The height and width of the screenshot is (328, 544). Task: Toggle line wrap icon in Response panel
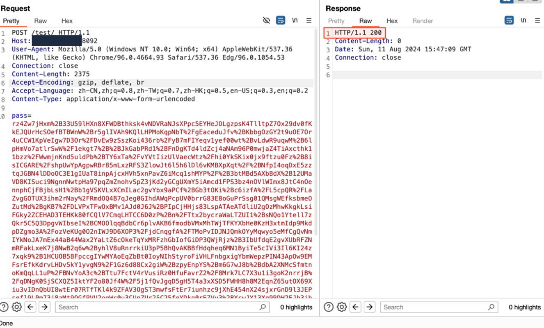[509, 20]
